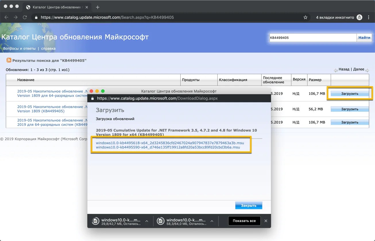Click Загрузить in the 56,2 MB row
Screen dimensions: 375x241
pyautogui.click(x=350, y=109)
